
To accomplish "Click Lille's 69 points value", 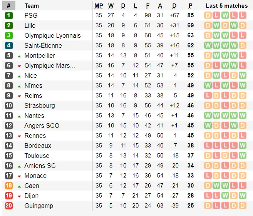I will pyautogui.click(x=190, y=25).
